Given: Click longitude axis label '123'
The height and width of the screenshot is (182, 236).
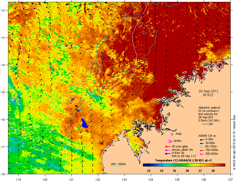Looking at the screenshot, I should (124, 179).
